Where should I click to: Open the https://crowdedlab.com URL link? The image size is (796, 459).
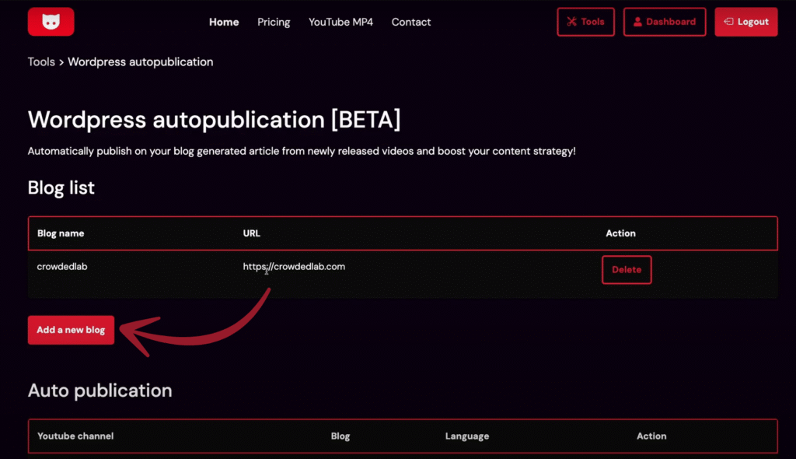coord(294,266)
